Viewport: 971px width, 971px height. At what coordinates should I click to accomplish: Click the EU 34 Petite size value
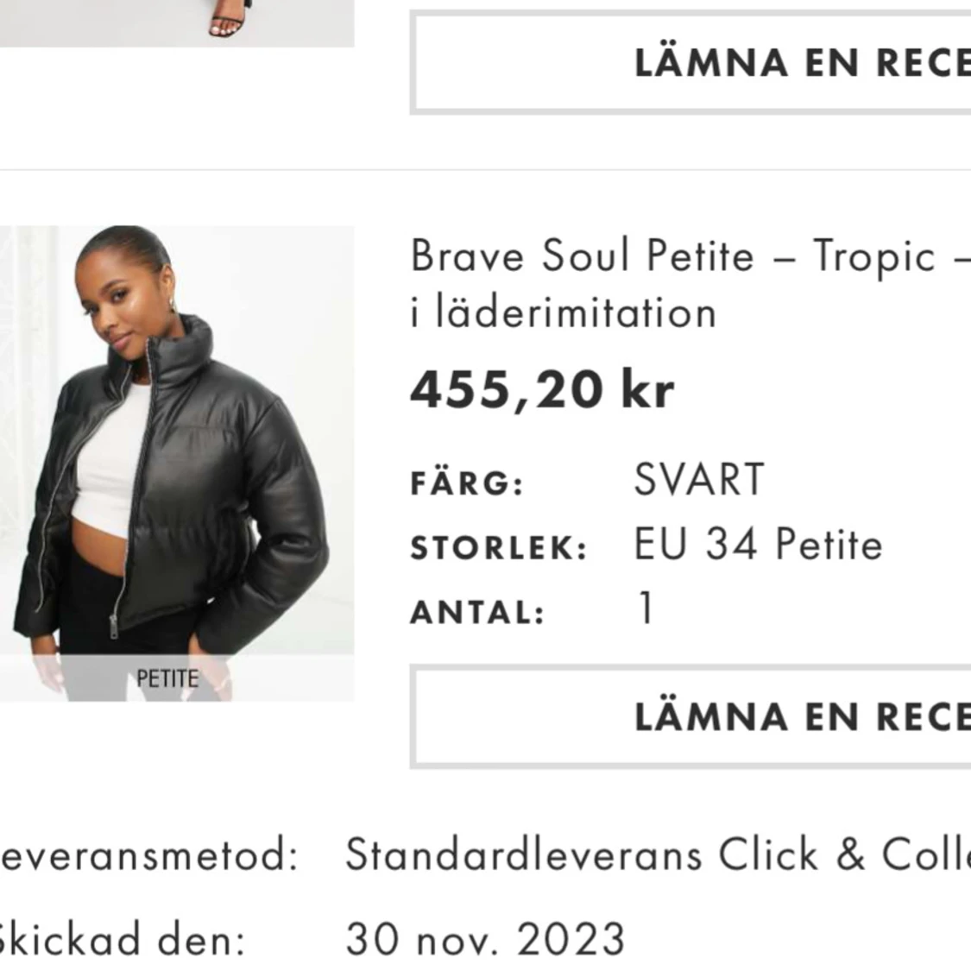(x=757, y=544)
